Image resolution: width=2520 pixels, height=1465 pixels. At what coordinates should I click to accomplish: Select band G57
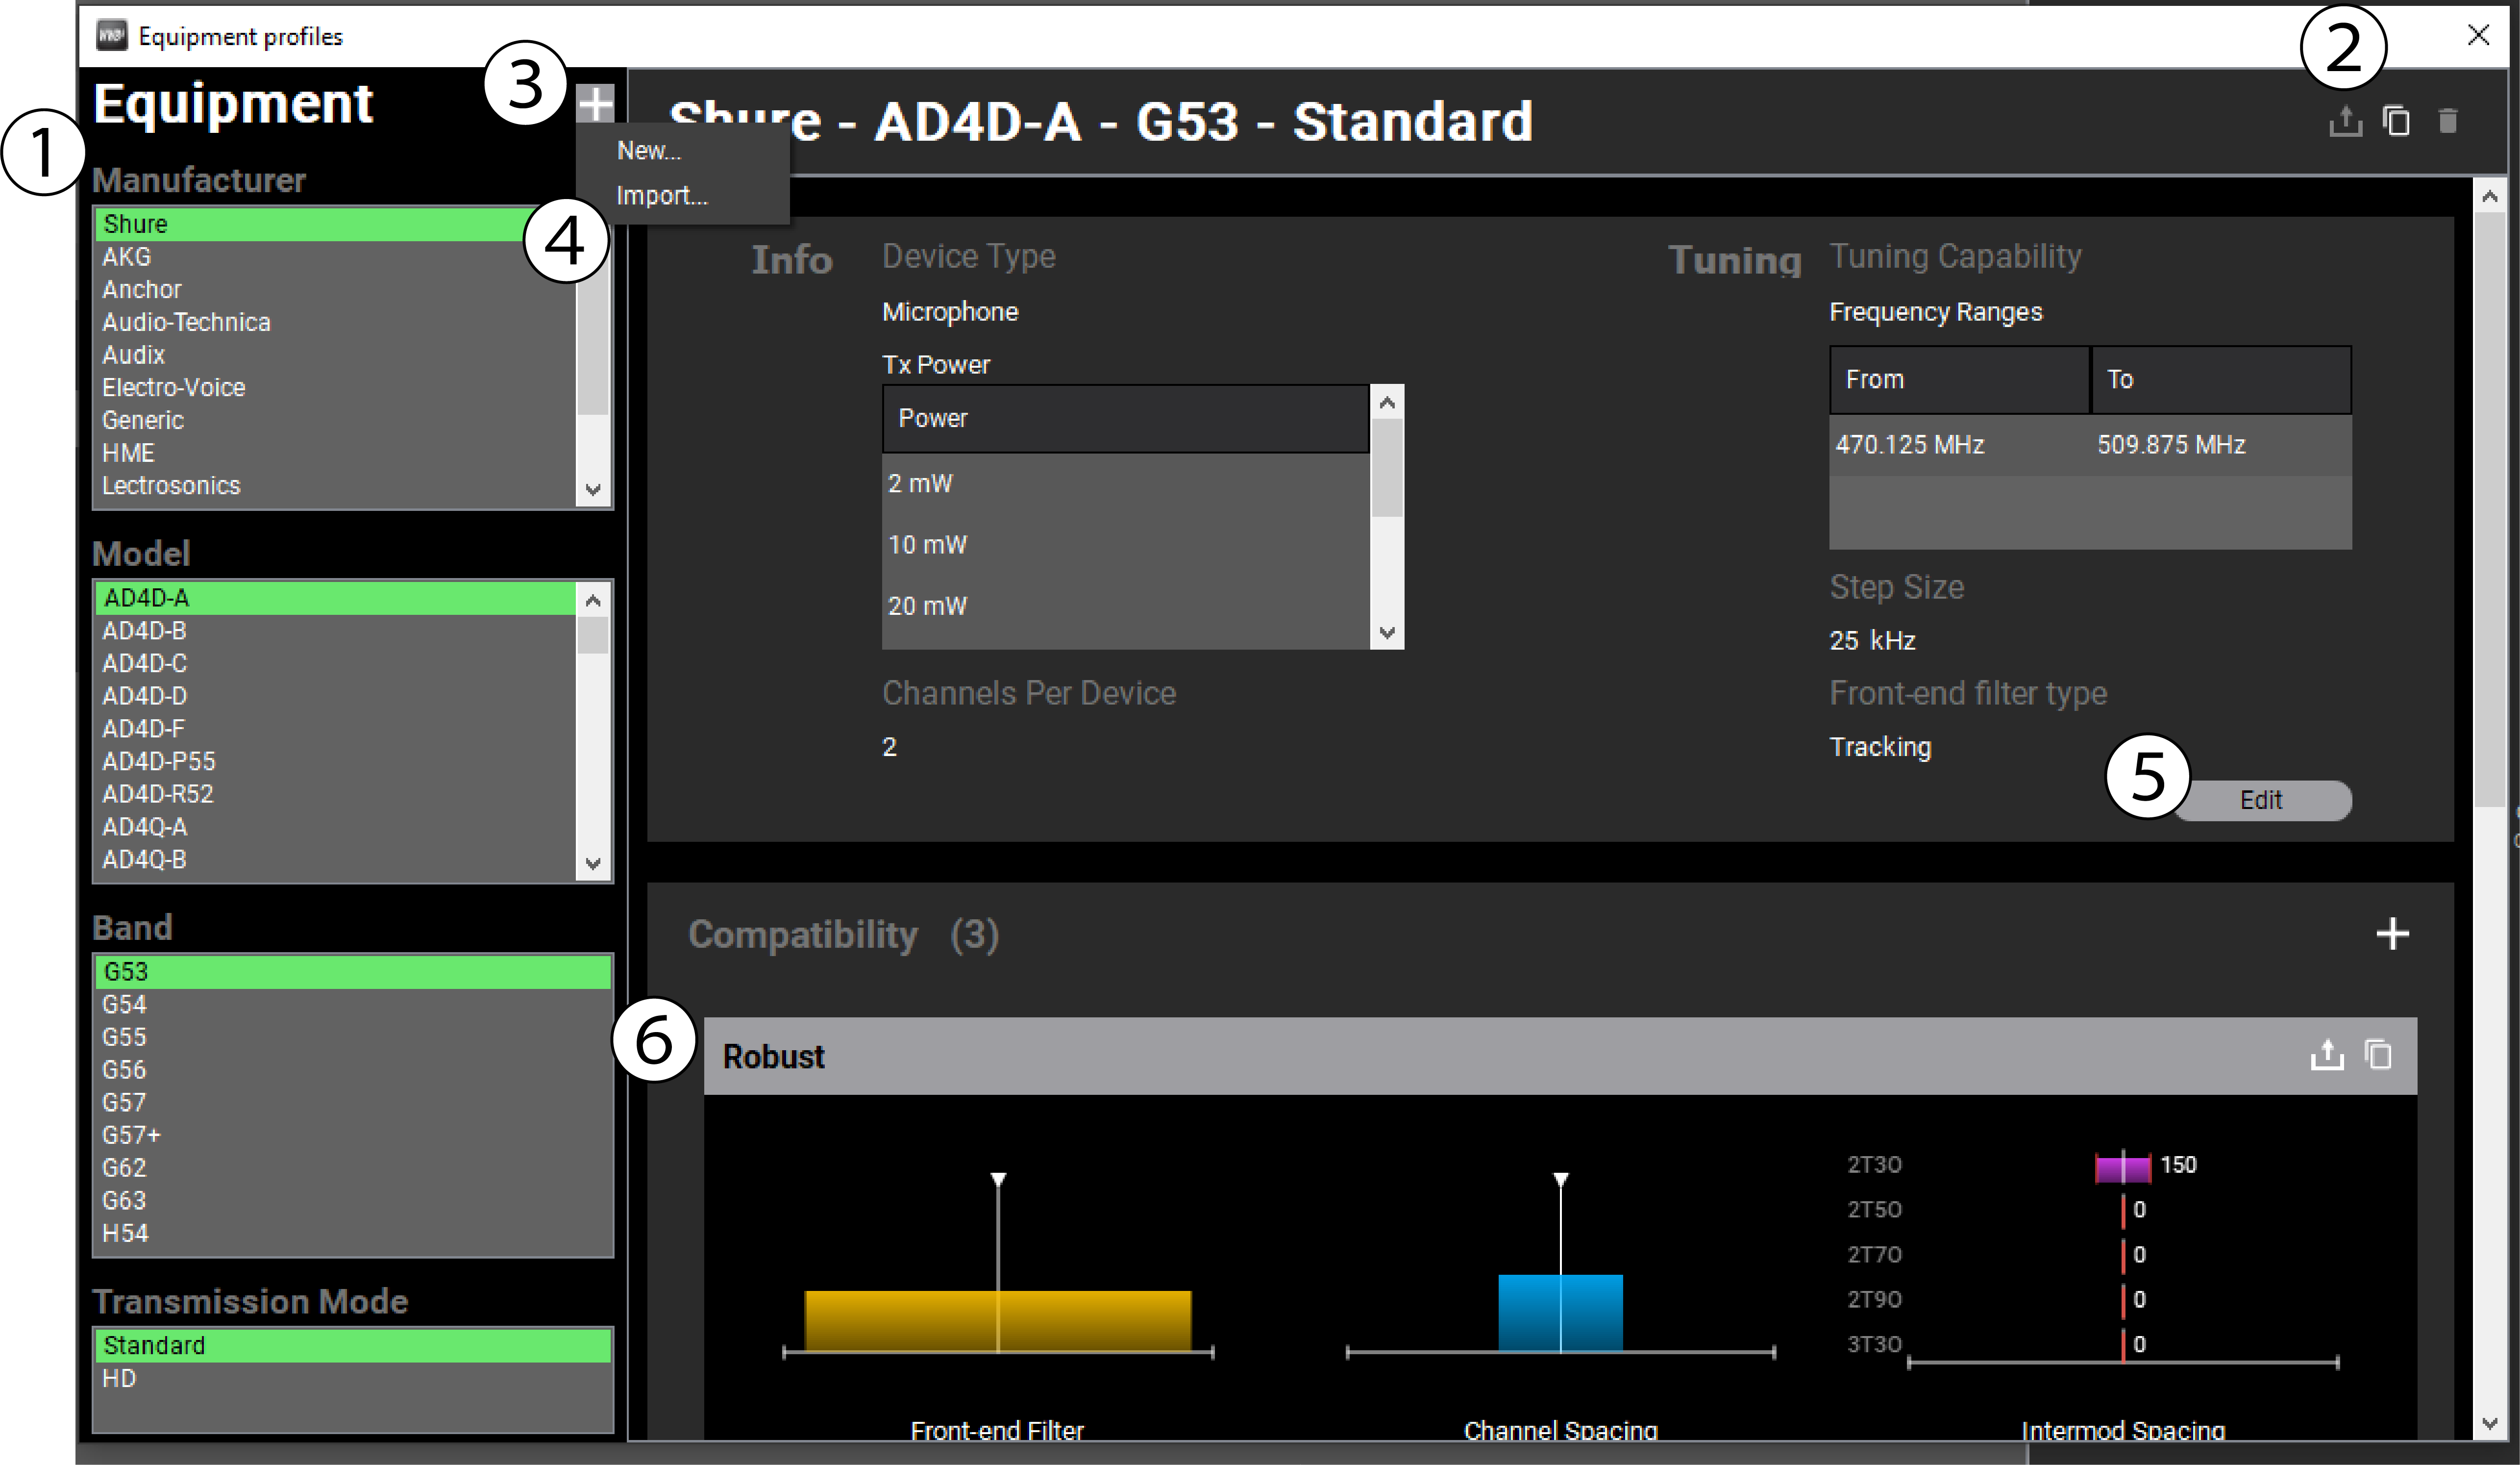pyautogui.click(x=353, y=1103)
